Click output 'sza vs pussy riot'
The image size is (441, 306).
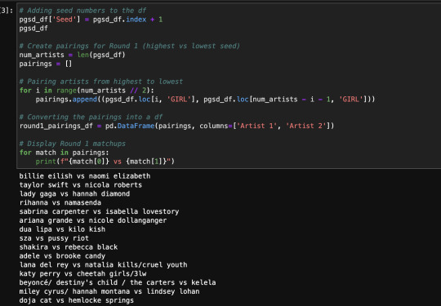(x=54, y=238)
